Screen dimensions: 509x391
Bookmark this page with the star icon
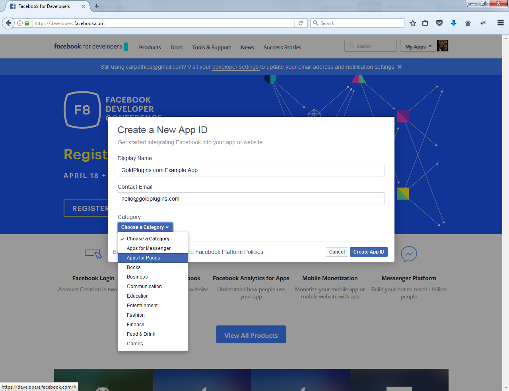pyautogui.click(x=413, y=23)
